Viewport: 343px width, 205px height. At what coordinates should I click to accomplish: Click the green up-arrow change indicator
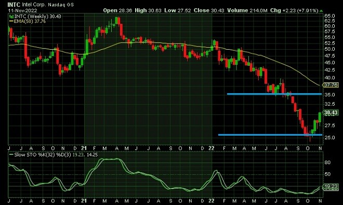[x=321, y=11]
